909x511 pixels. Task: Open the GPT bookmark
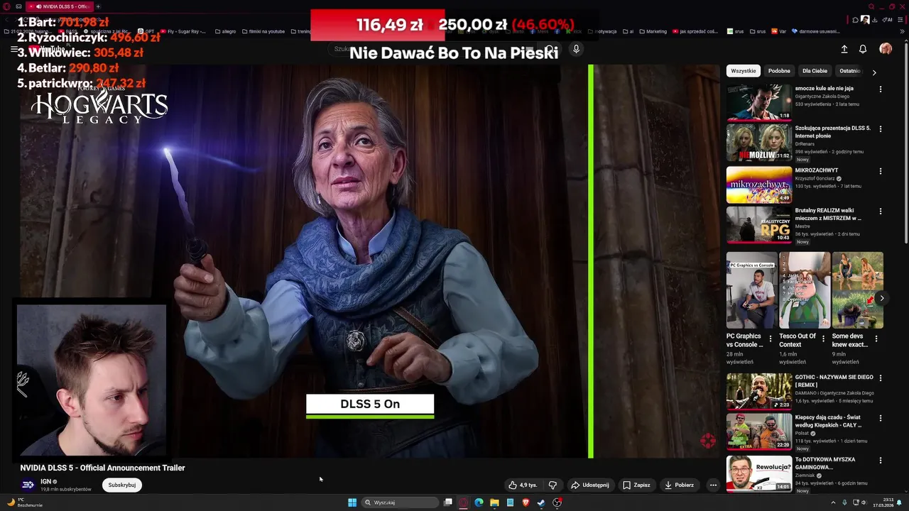tap(146, 31)
